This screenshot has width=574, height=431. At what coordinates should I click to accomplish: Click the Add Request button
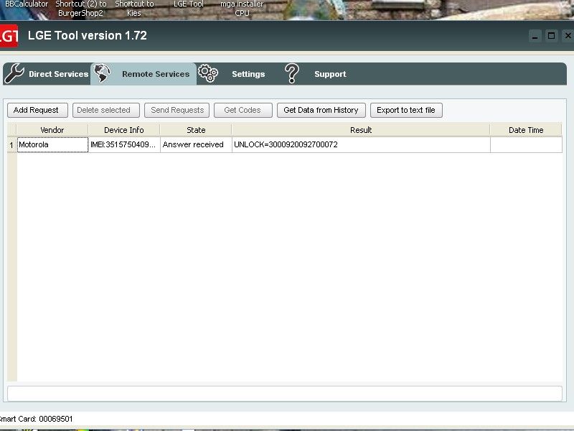(37, 111)
